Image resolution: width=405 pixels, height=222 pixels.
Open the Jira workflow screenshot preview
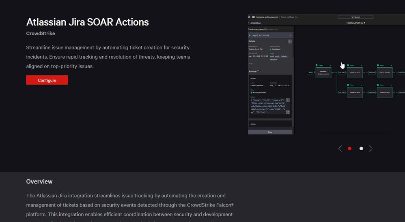click(x=326, y=74)
